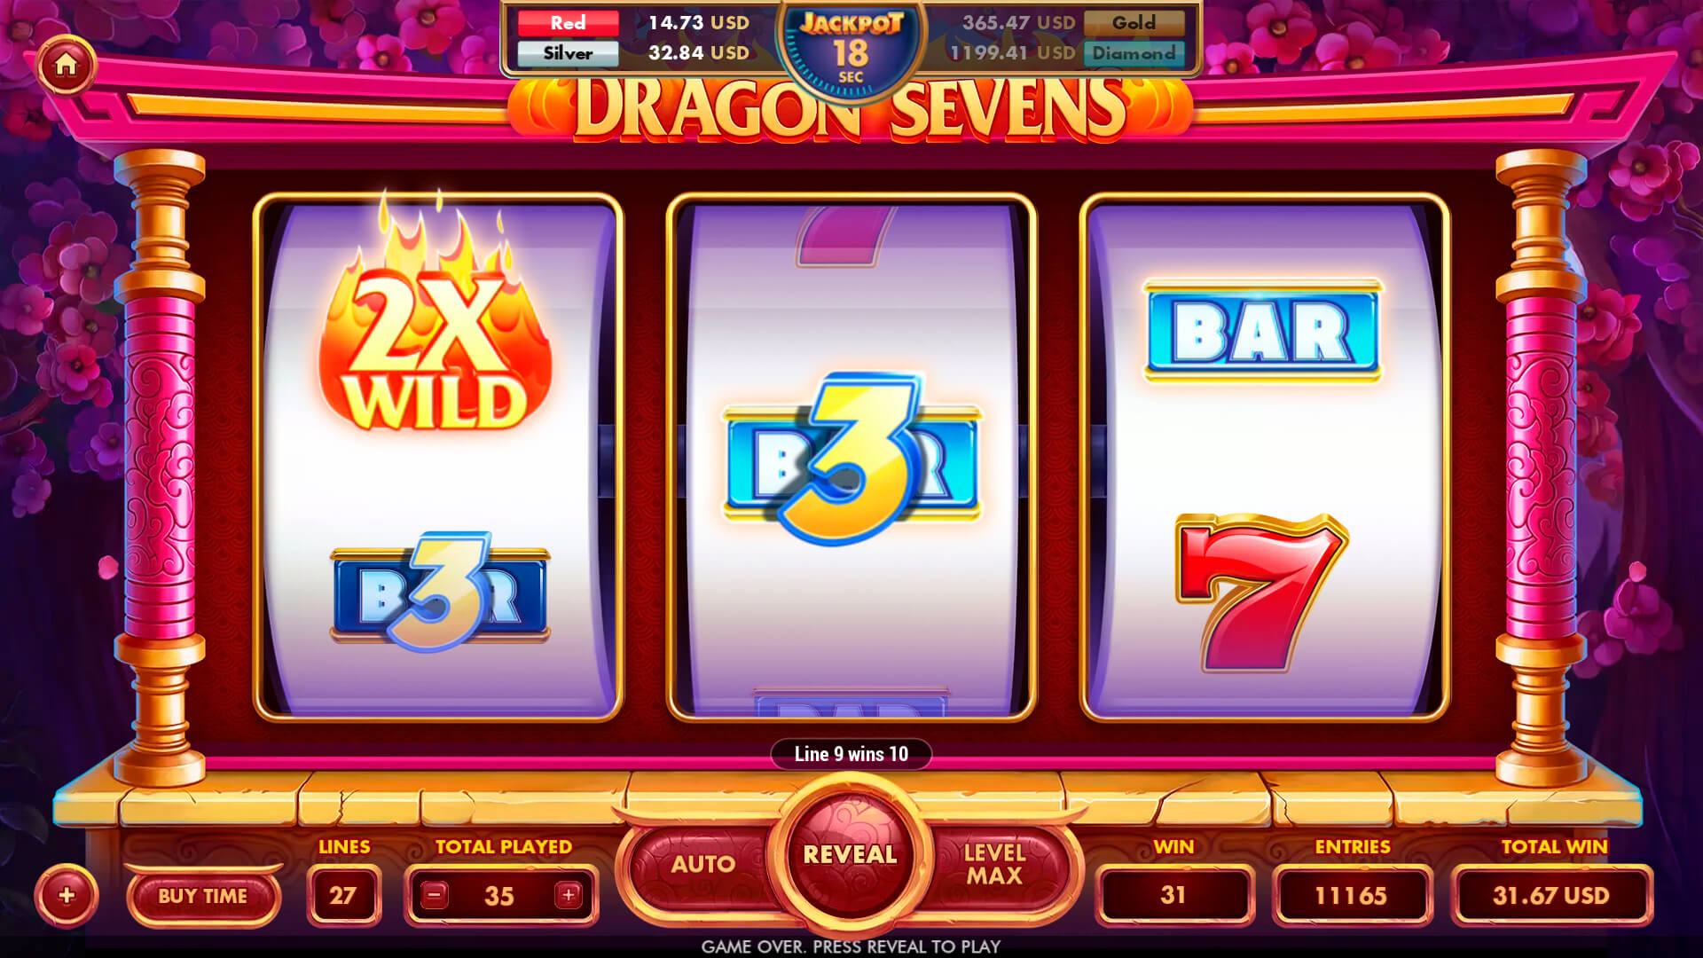Click the BAR symbol on the third reel
Screen dimensions: 1703x958
click(x=1262, y=331)
